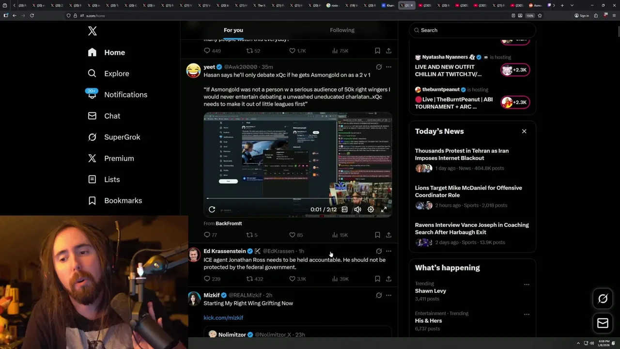The height and width of the screenshot is (349, 620).
Task: Open the kick.com/mizkif link
Action: [x=223, y=318]
